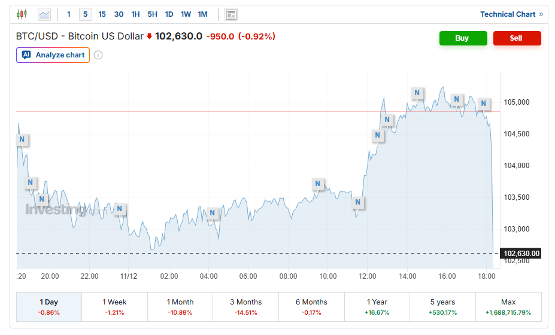Viewport: 555px width, 335px height.
Task: Set chart interval to 1M
Action: click(202, 14)
